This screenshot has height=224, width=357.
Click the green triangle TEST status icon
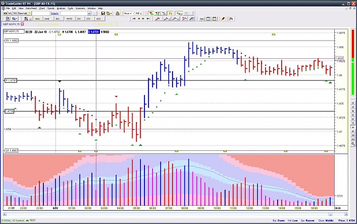tap(27, 221)
